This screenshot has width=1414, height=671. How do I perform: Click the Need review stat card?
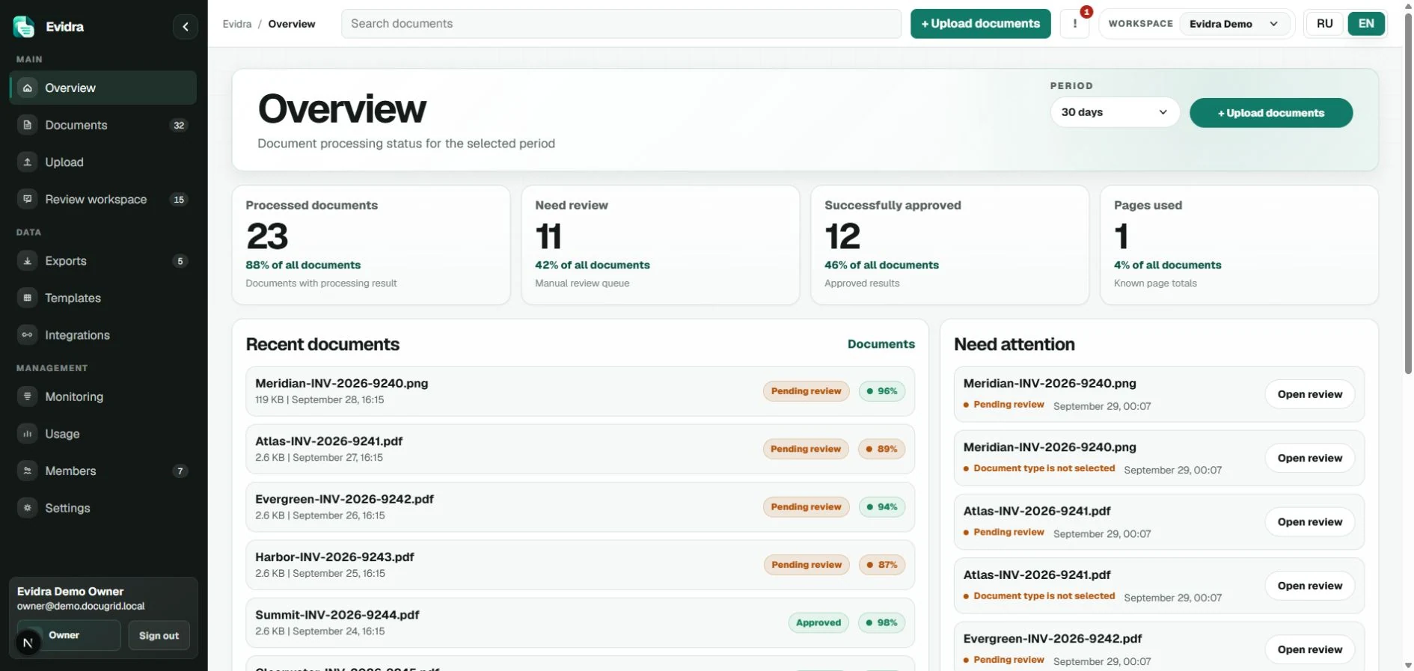click(x=661, y=245)
